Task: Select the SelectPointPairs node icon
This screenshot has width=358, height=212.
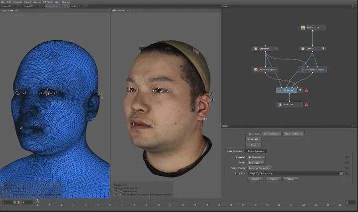Action: pos(303,70)
